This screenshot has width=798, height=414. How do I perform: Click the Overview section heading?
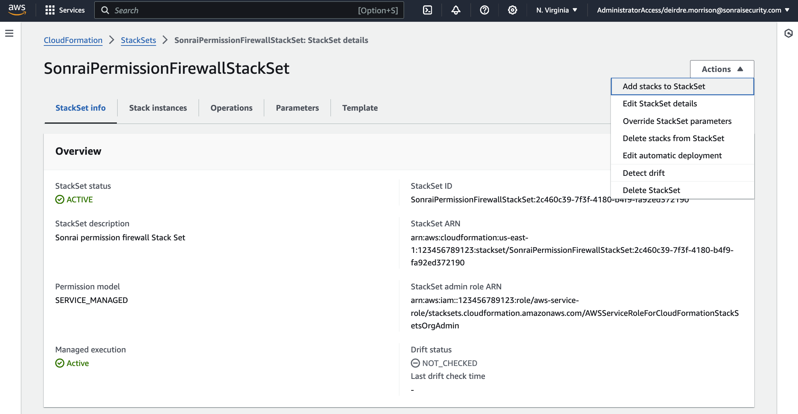78,151
